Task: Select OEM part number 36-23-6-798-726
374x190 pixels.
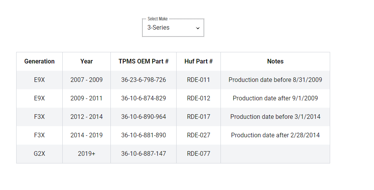Action: coord(144,80)
